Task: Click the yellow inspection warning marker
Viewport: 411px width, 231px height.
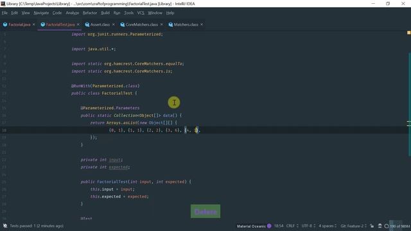Action: 408,33
